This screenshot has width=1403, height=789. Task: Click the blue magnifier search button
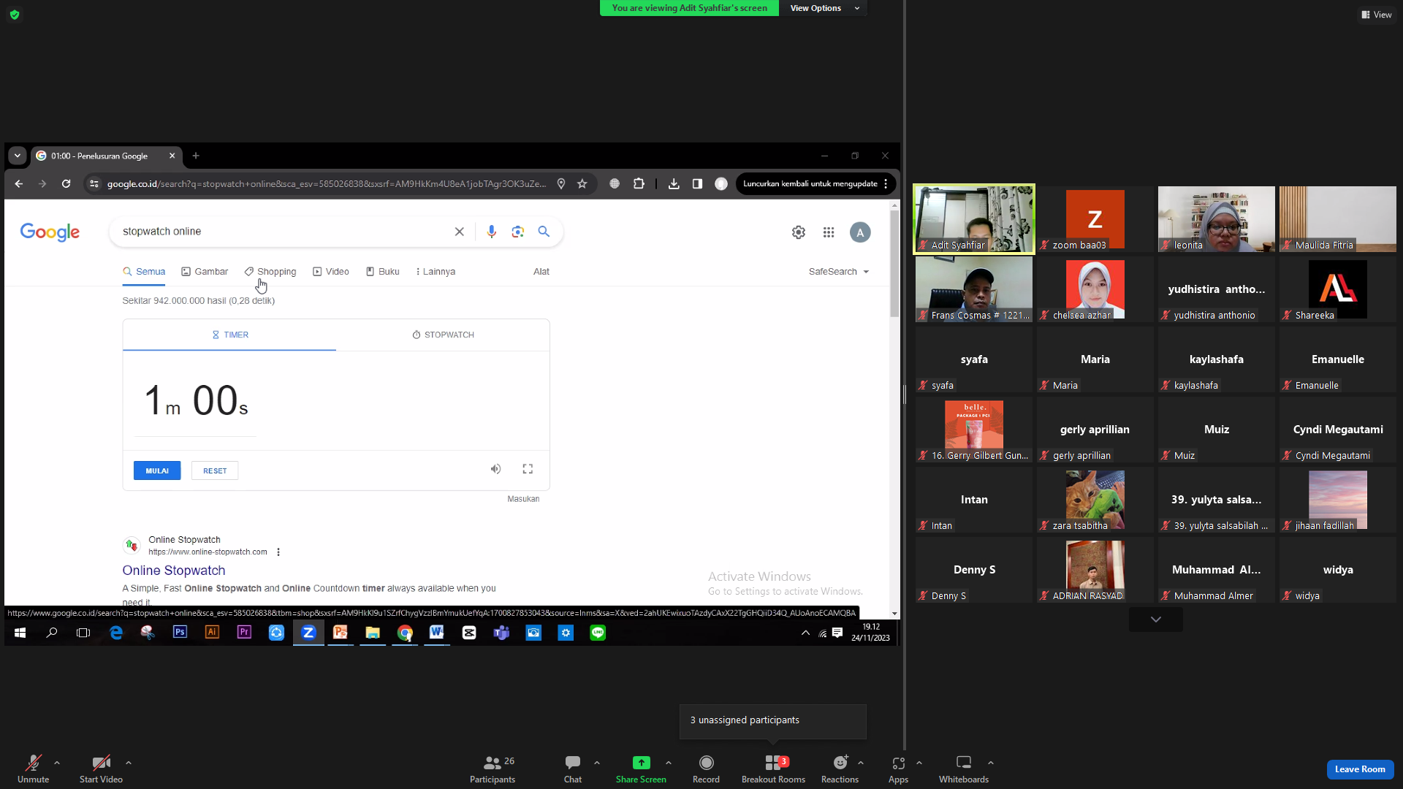(544, 232)
